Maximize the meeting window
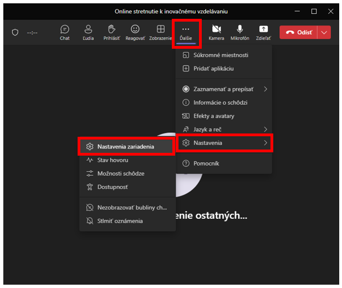The height and width of the screenshot is (288, 342). coord(314,11)
